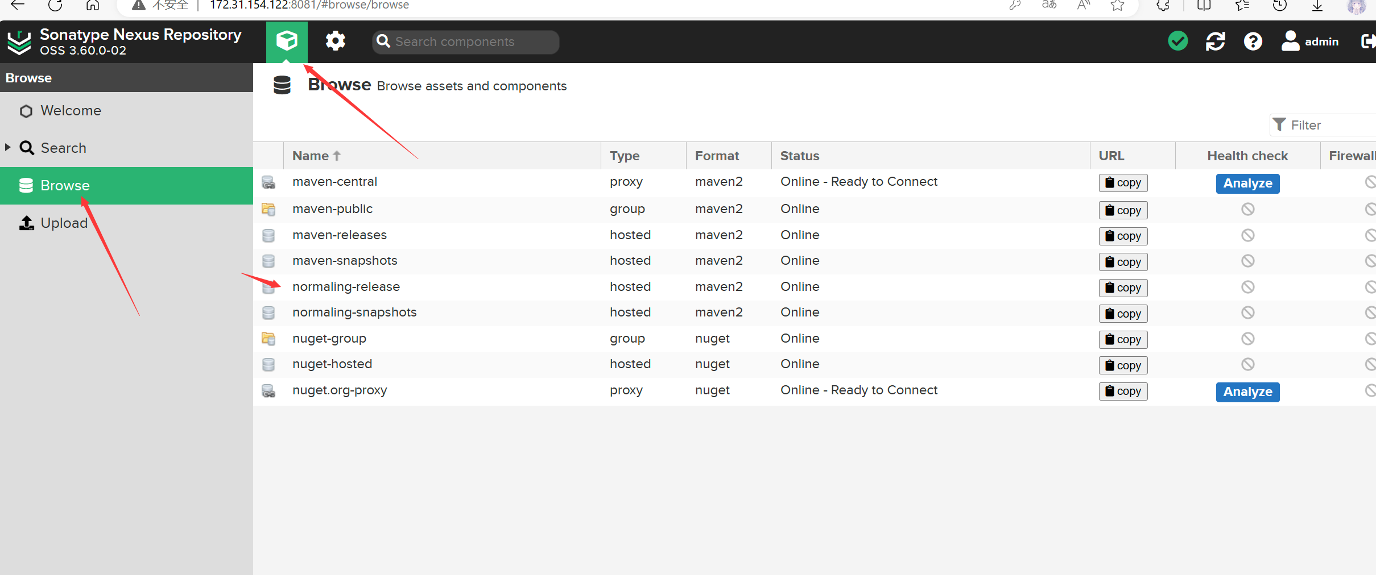
Task: Click the Browse cube icon in header
Action: 287,41
